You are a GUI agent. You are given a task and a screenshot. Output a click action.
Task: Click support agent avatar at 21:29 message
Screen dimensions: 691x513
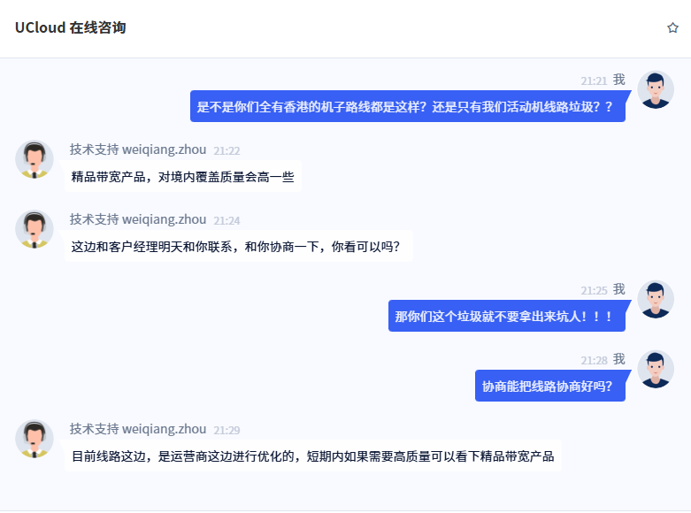tap(35, 439)
